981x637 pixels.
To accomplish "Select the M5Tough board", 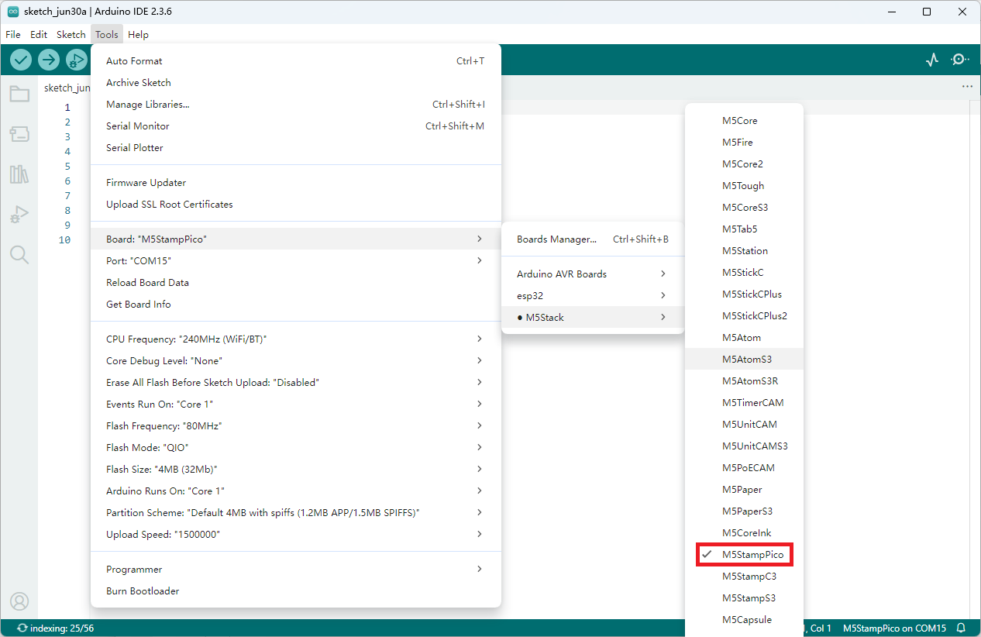I will pos(744,185).
